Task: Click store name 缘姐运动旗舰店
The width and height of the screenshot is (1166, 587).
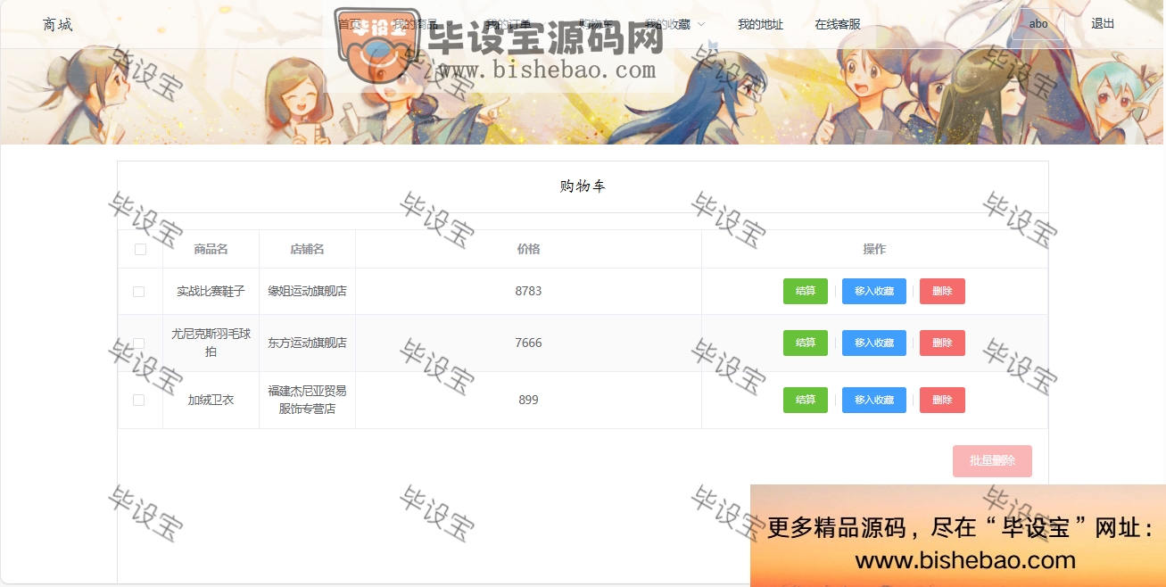Action: pyautogui.click(x=307, y=292)
